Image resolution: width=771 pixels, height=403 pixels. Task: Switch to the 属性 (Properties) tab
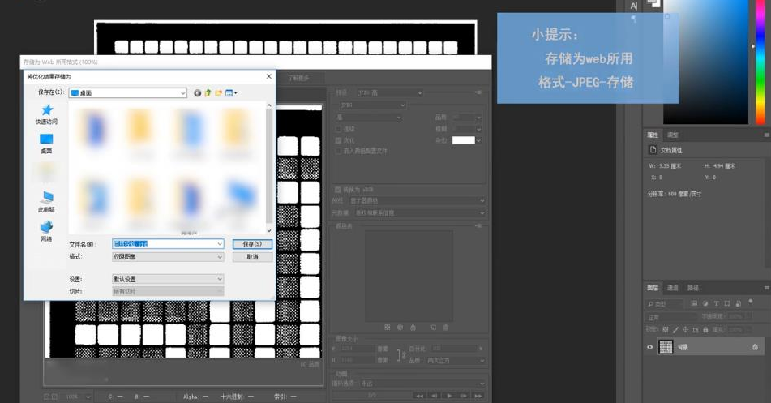click(x=653, y=135)
